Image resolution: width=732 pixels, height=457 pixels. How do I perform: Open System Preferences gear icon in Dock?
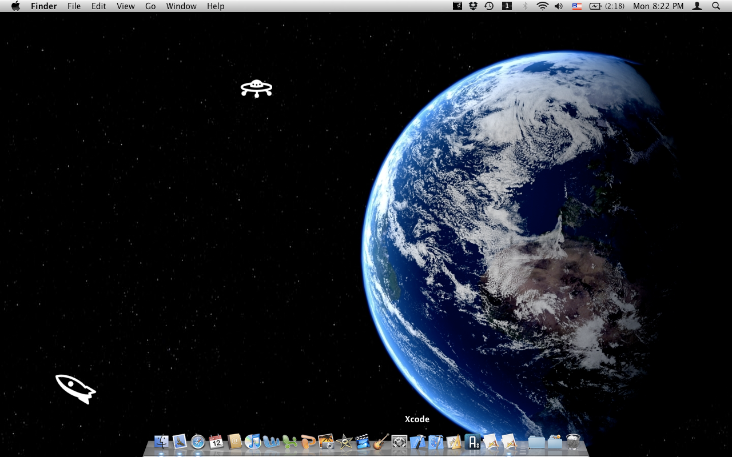[399, 442]
